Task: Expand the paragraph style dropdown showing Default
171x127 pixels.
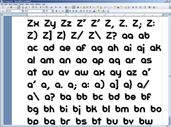Action: click(23, 11)
